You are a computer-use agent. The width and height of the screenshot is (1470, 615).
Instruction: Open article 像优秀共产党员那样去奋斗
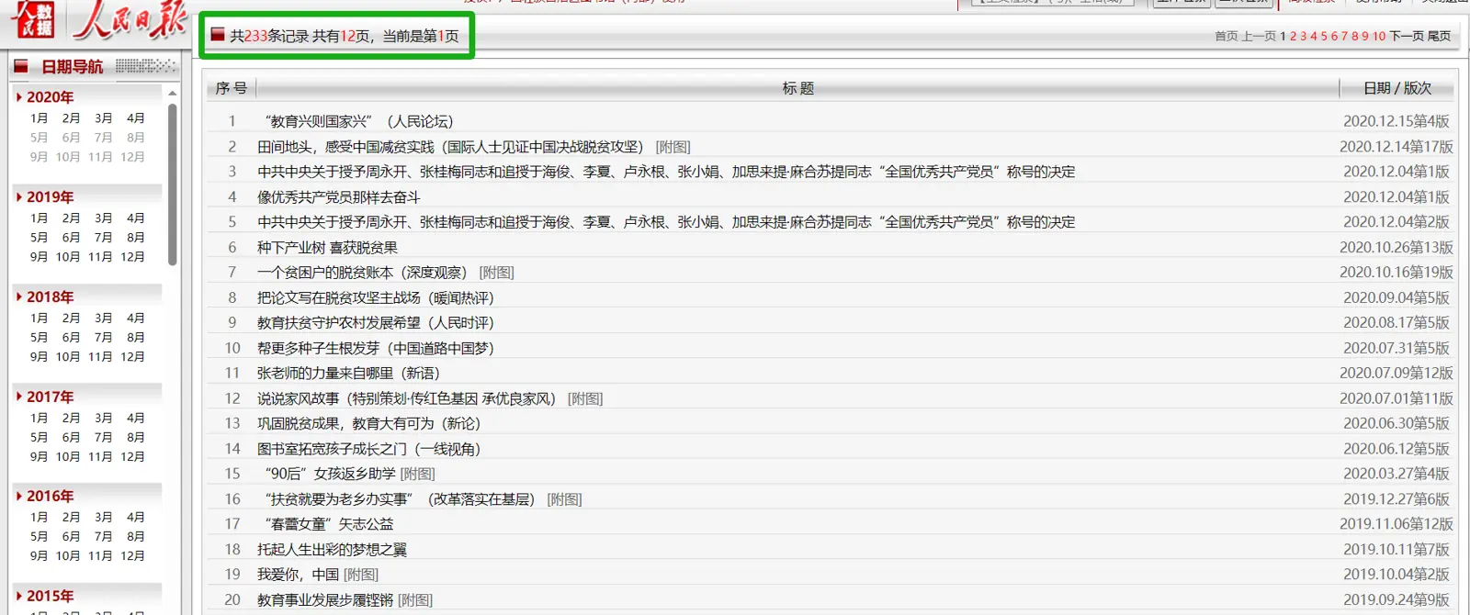click(338, 197)
